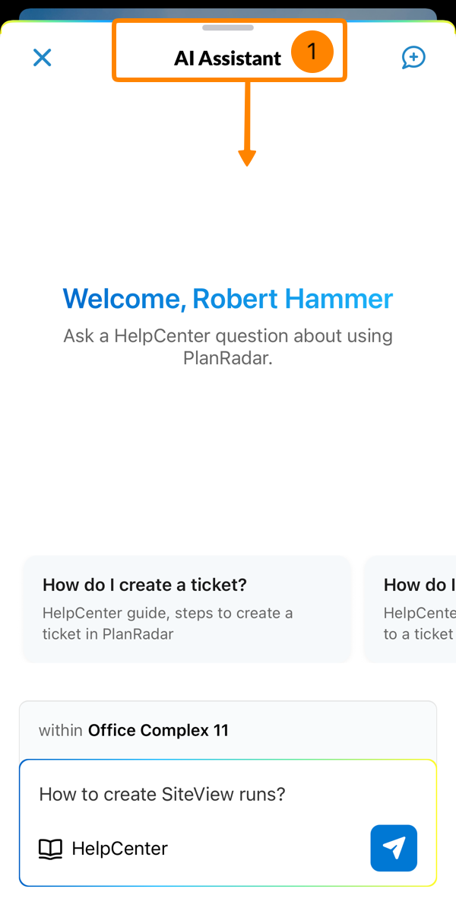Click the "AI Assistant" title
This screenshot has width=456, height=908.
click(227, 59)
